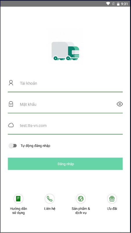This screenshot has height=233, width=131.
Task: Click the padlock password icon
Action: point(11,104)
